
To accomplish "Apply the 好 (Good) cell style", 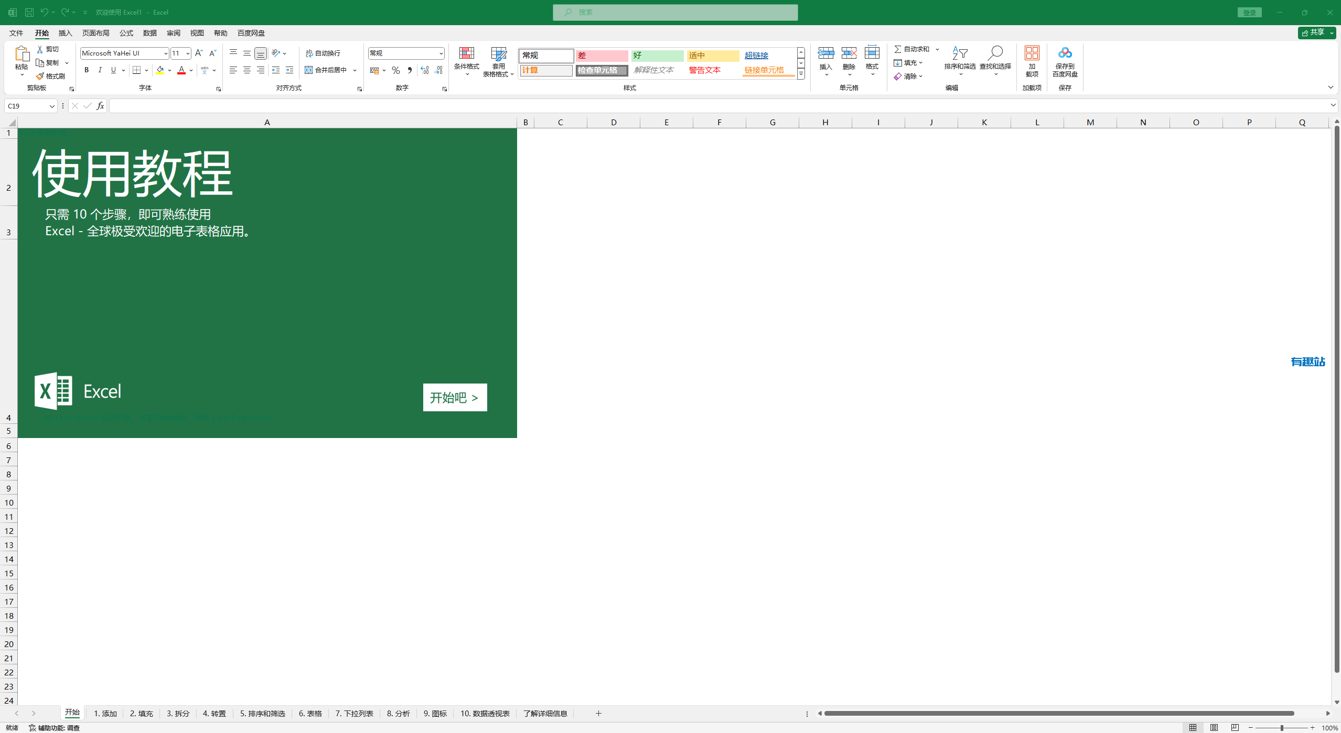I will tap(657, 56).
